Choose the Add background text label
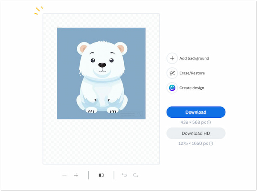This screenshot has height=191, width=257. click(x=194, y=58)
